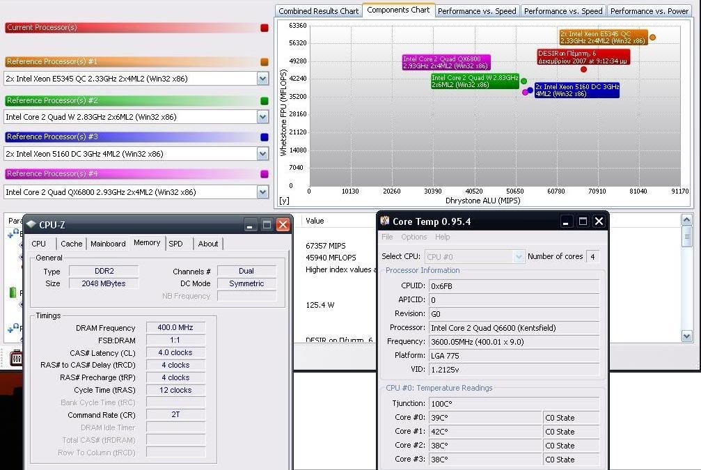Click the CPU-Z title bar logo icon
The width and height of the screenshot is (701, 470).
31,225
